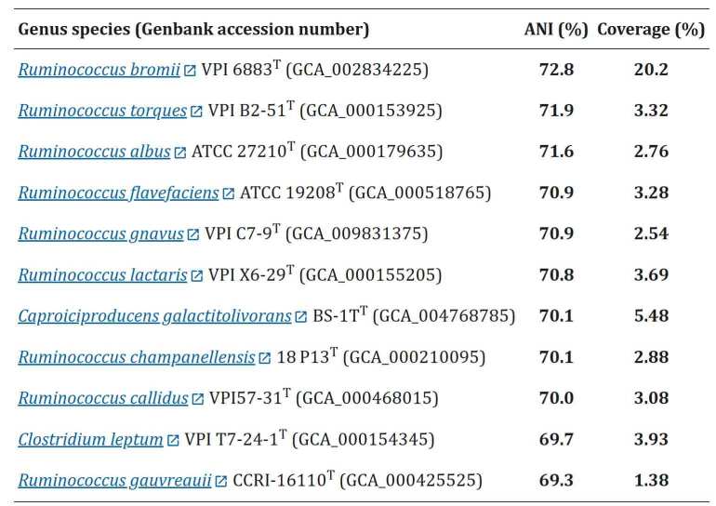This screenshot has height=506, width=716.
Task: Click external link icon after Ruminococcus lactaris
Action: (197, 276)
